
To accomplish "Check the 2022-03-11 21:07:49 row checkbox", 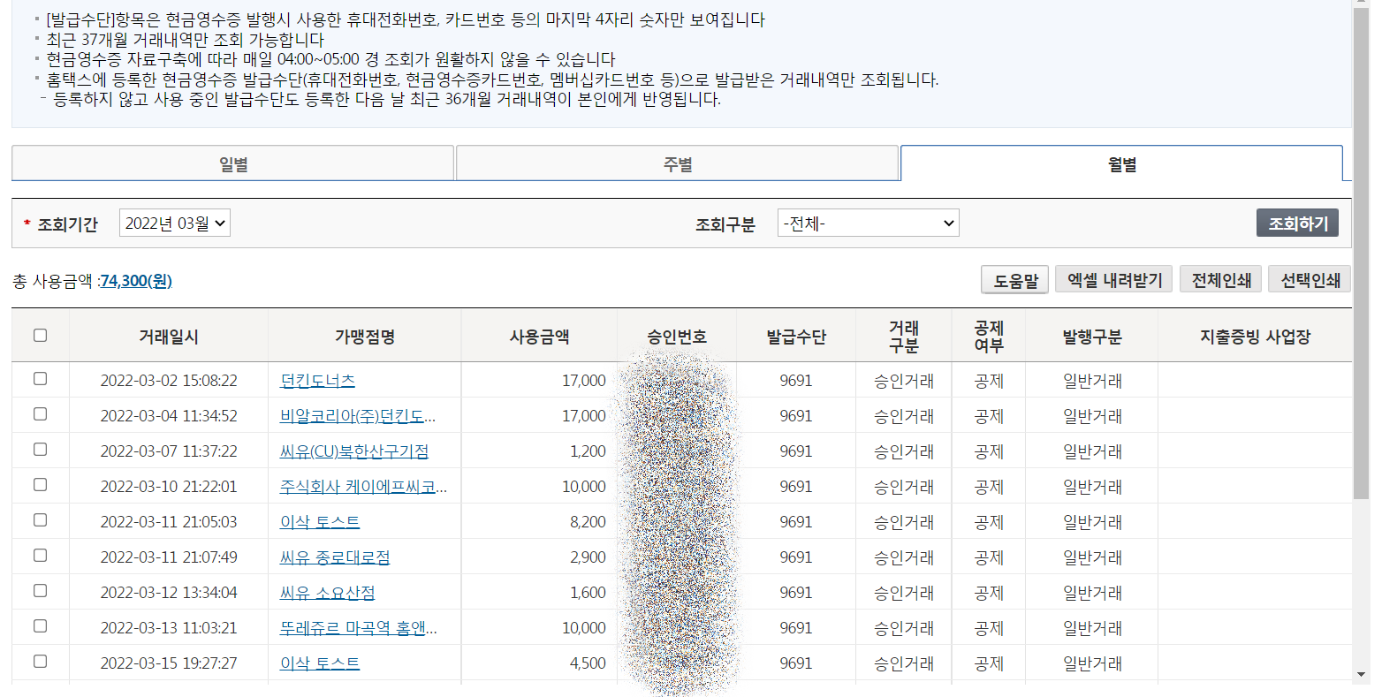I will click(40, 555).
